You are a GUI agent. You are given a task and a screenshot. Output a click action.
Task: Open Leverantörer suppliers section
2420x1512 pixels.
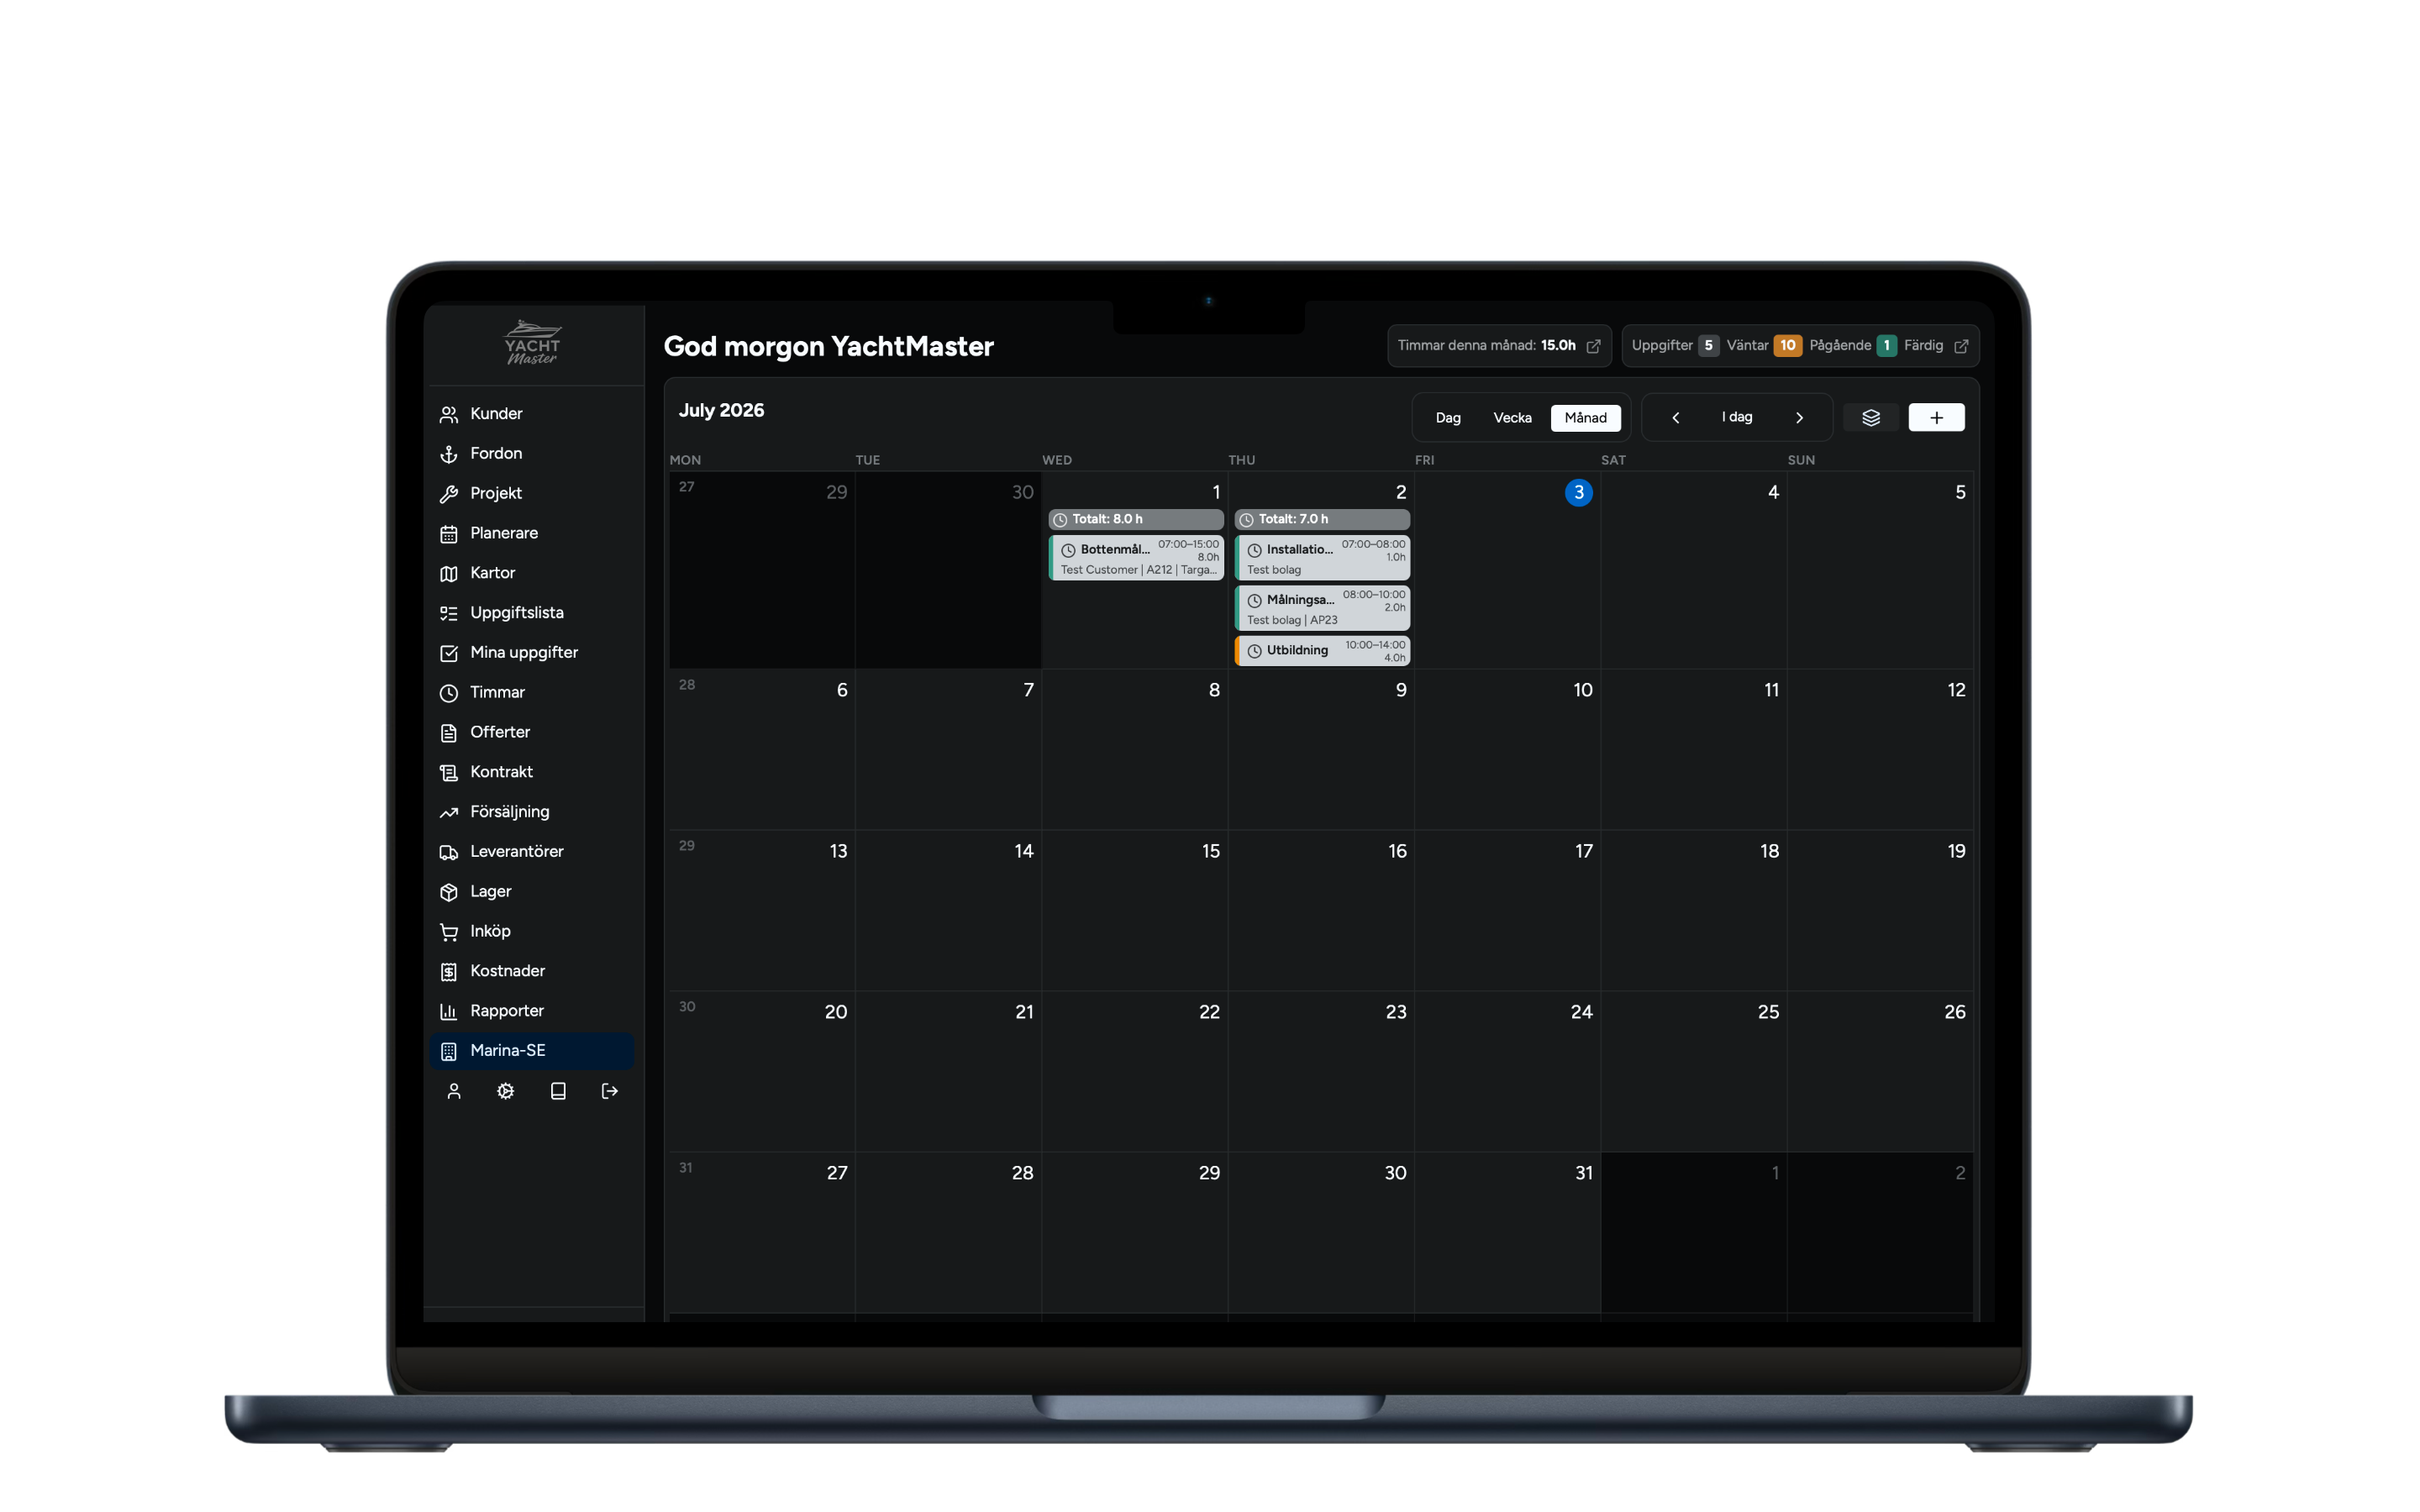point(531,851)
